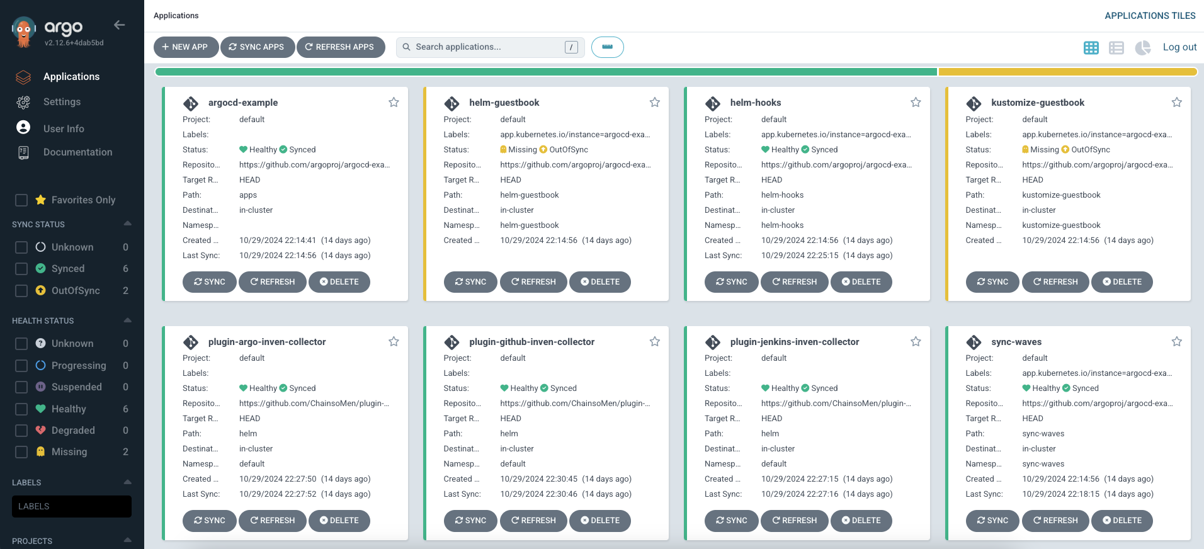Open Settings in the sidebar
Screen dimensions: 1204x549
click(x=62, y=102)
